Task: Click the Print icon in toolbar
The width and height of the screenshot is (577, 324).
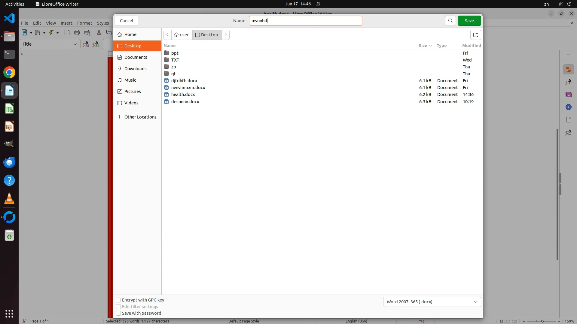Action: tap(77, 33)
